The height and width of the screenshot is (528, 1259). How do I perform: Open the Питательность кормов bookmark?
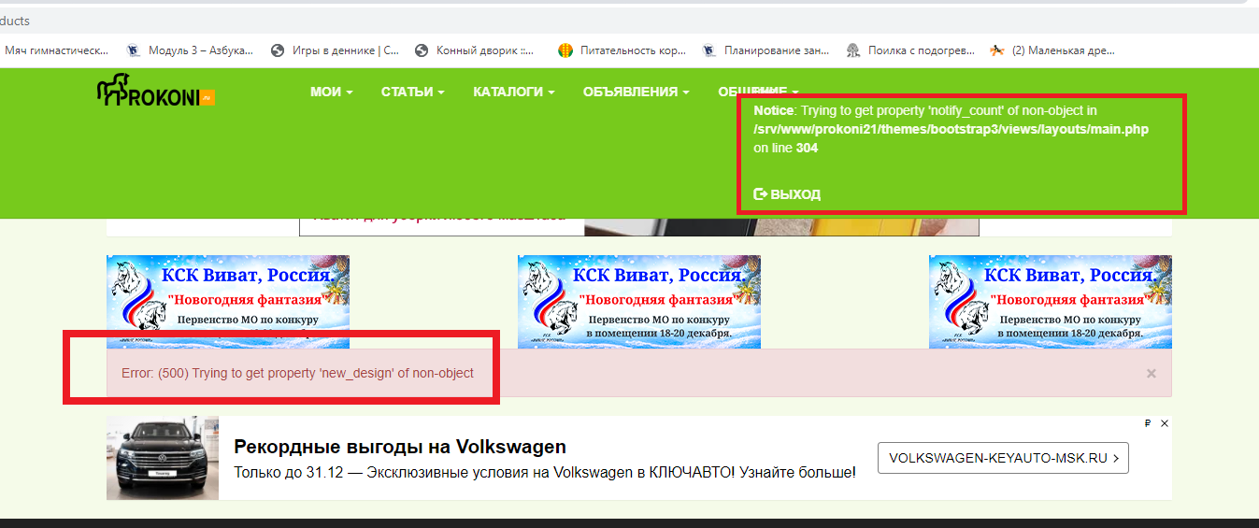(x=622, y=50)
